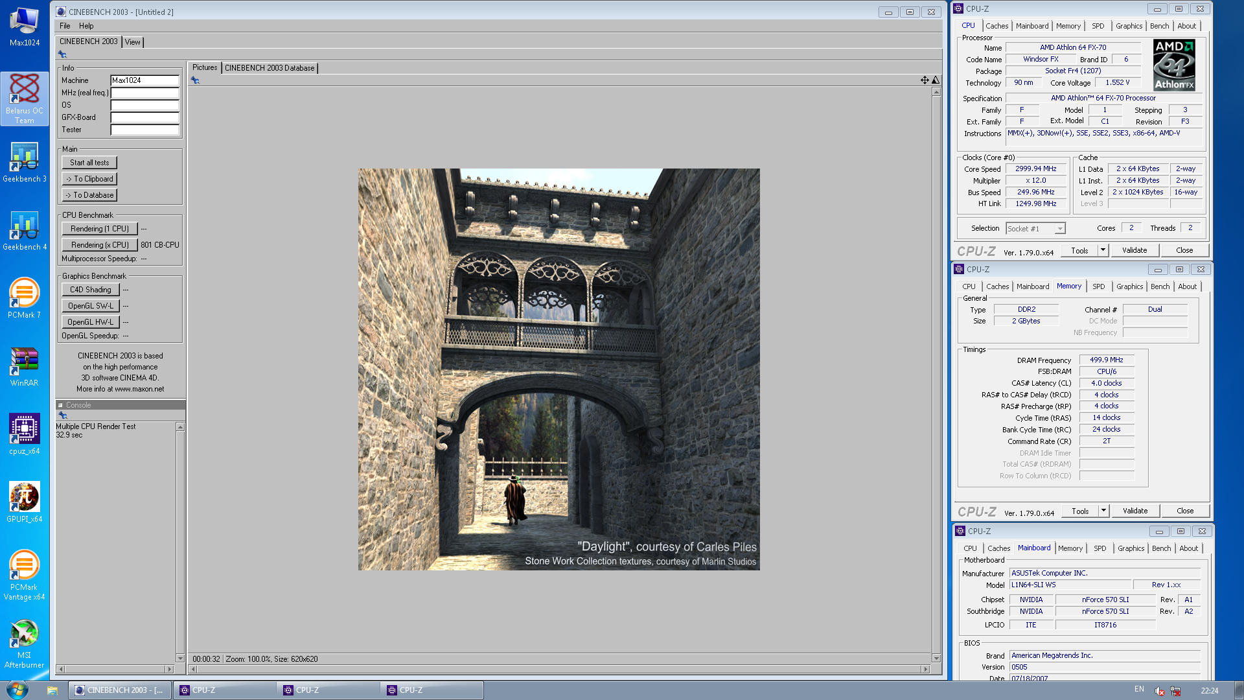
Task: Launch PCMark Vantage x64 shortcut
Action: pos(25,576)
